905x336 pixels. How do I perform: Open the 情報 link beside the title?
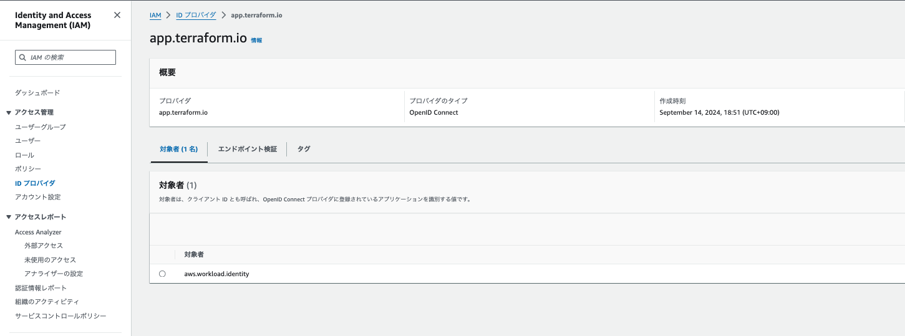(256, 40)
